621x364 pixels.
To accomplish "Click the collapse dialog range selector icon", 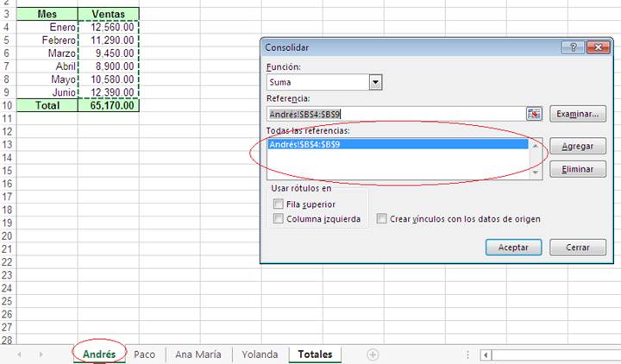I will pos(534,114).
